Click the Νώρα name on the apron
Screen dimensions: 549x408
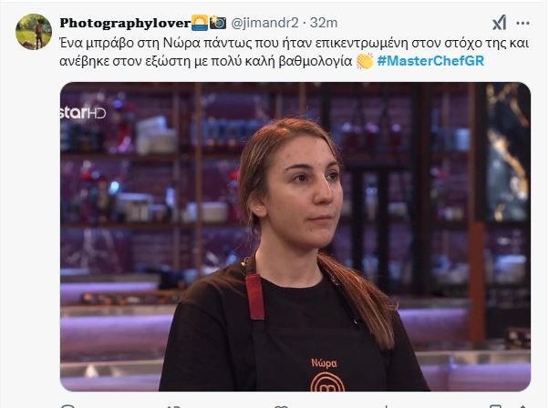coord(325,363)
